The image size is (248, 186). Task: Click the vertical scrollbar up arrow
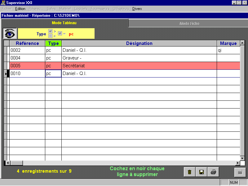pos(242,43)
